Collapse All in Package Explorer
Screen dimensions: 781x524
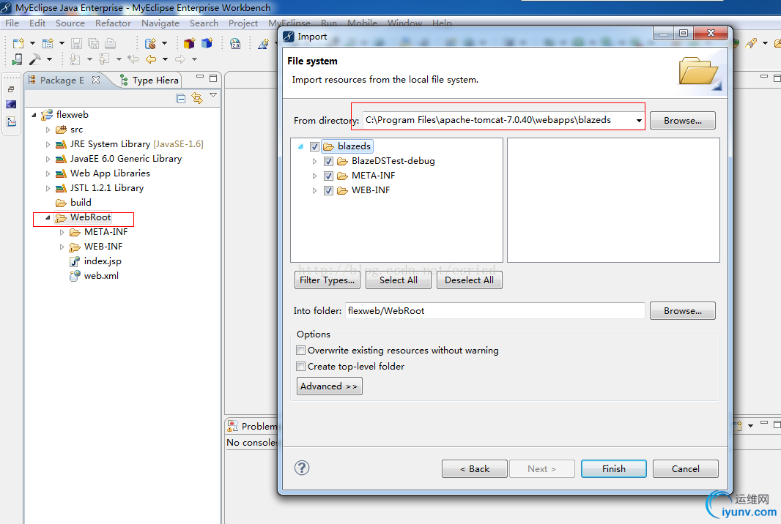[181, 99]
